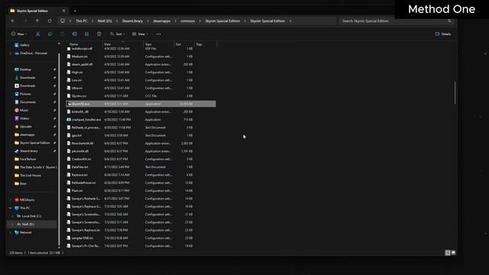Click the MEGAsync red icon in sidebar

pyautogui.click(x=17, y=200)
